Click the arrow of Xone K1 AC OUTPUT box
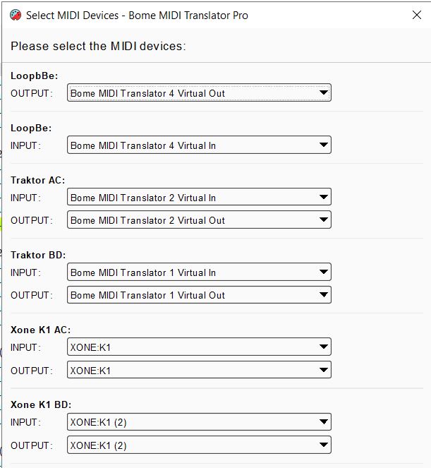 (x=323, y=370)
